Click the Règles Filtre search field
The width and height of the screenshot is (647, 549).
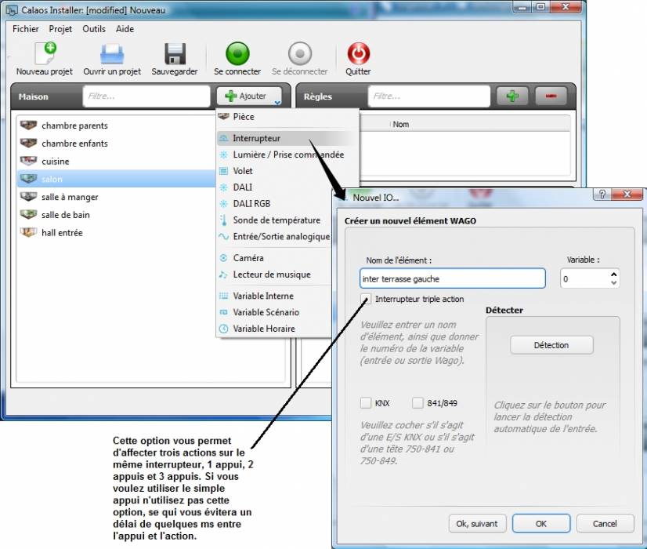(x=428, y=96)
